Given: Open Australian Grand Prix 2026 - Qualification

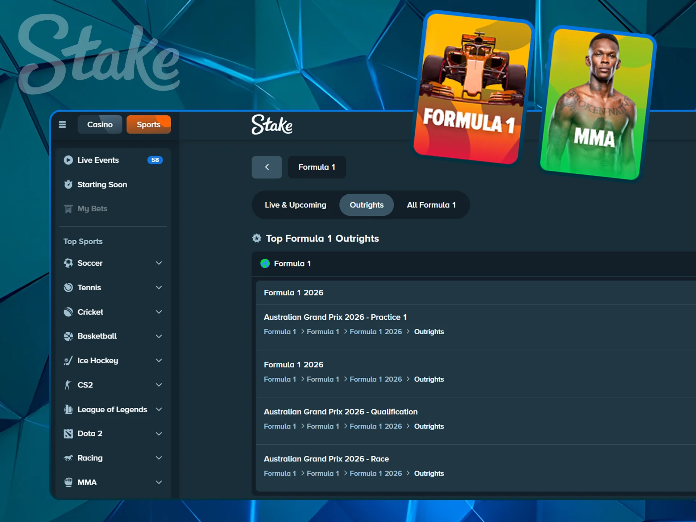Looking at the screenshot, I should coord(341,412).
